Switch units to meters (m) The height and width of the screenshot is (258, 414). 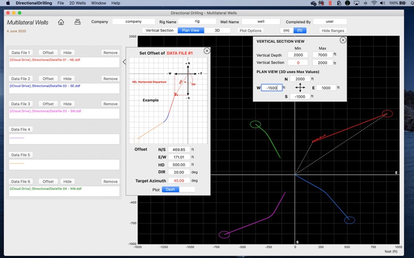286,30
